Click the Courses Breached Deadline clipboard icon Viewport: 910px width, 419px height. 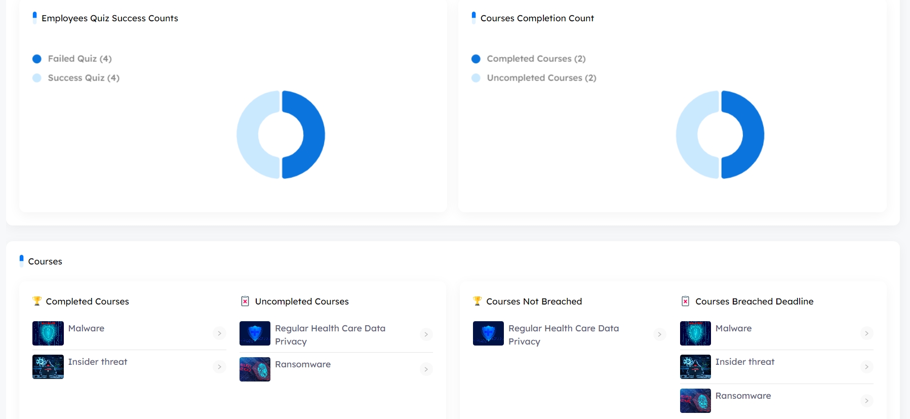pyautogui.click(x=685, y=301)
